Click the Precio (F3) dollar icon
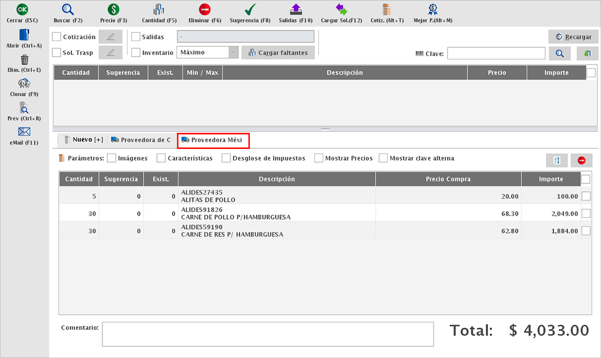This screenshot has width=601, height=358. click(x=114, y=9)
